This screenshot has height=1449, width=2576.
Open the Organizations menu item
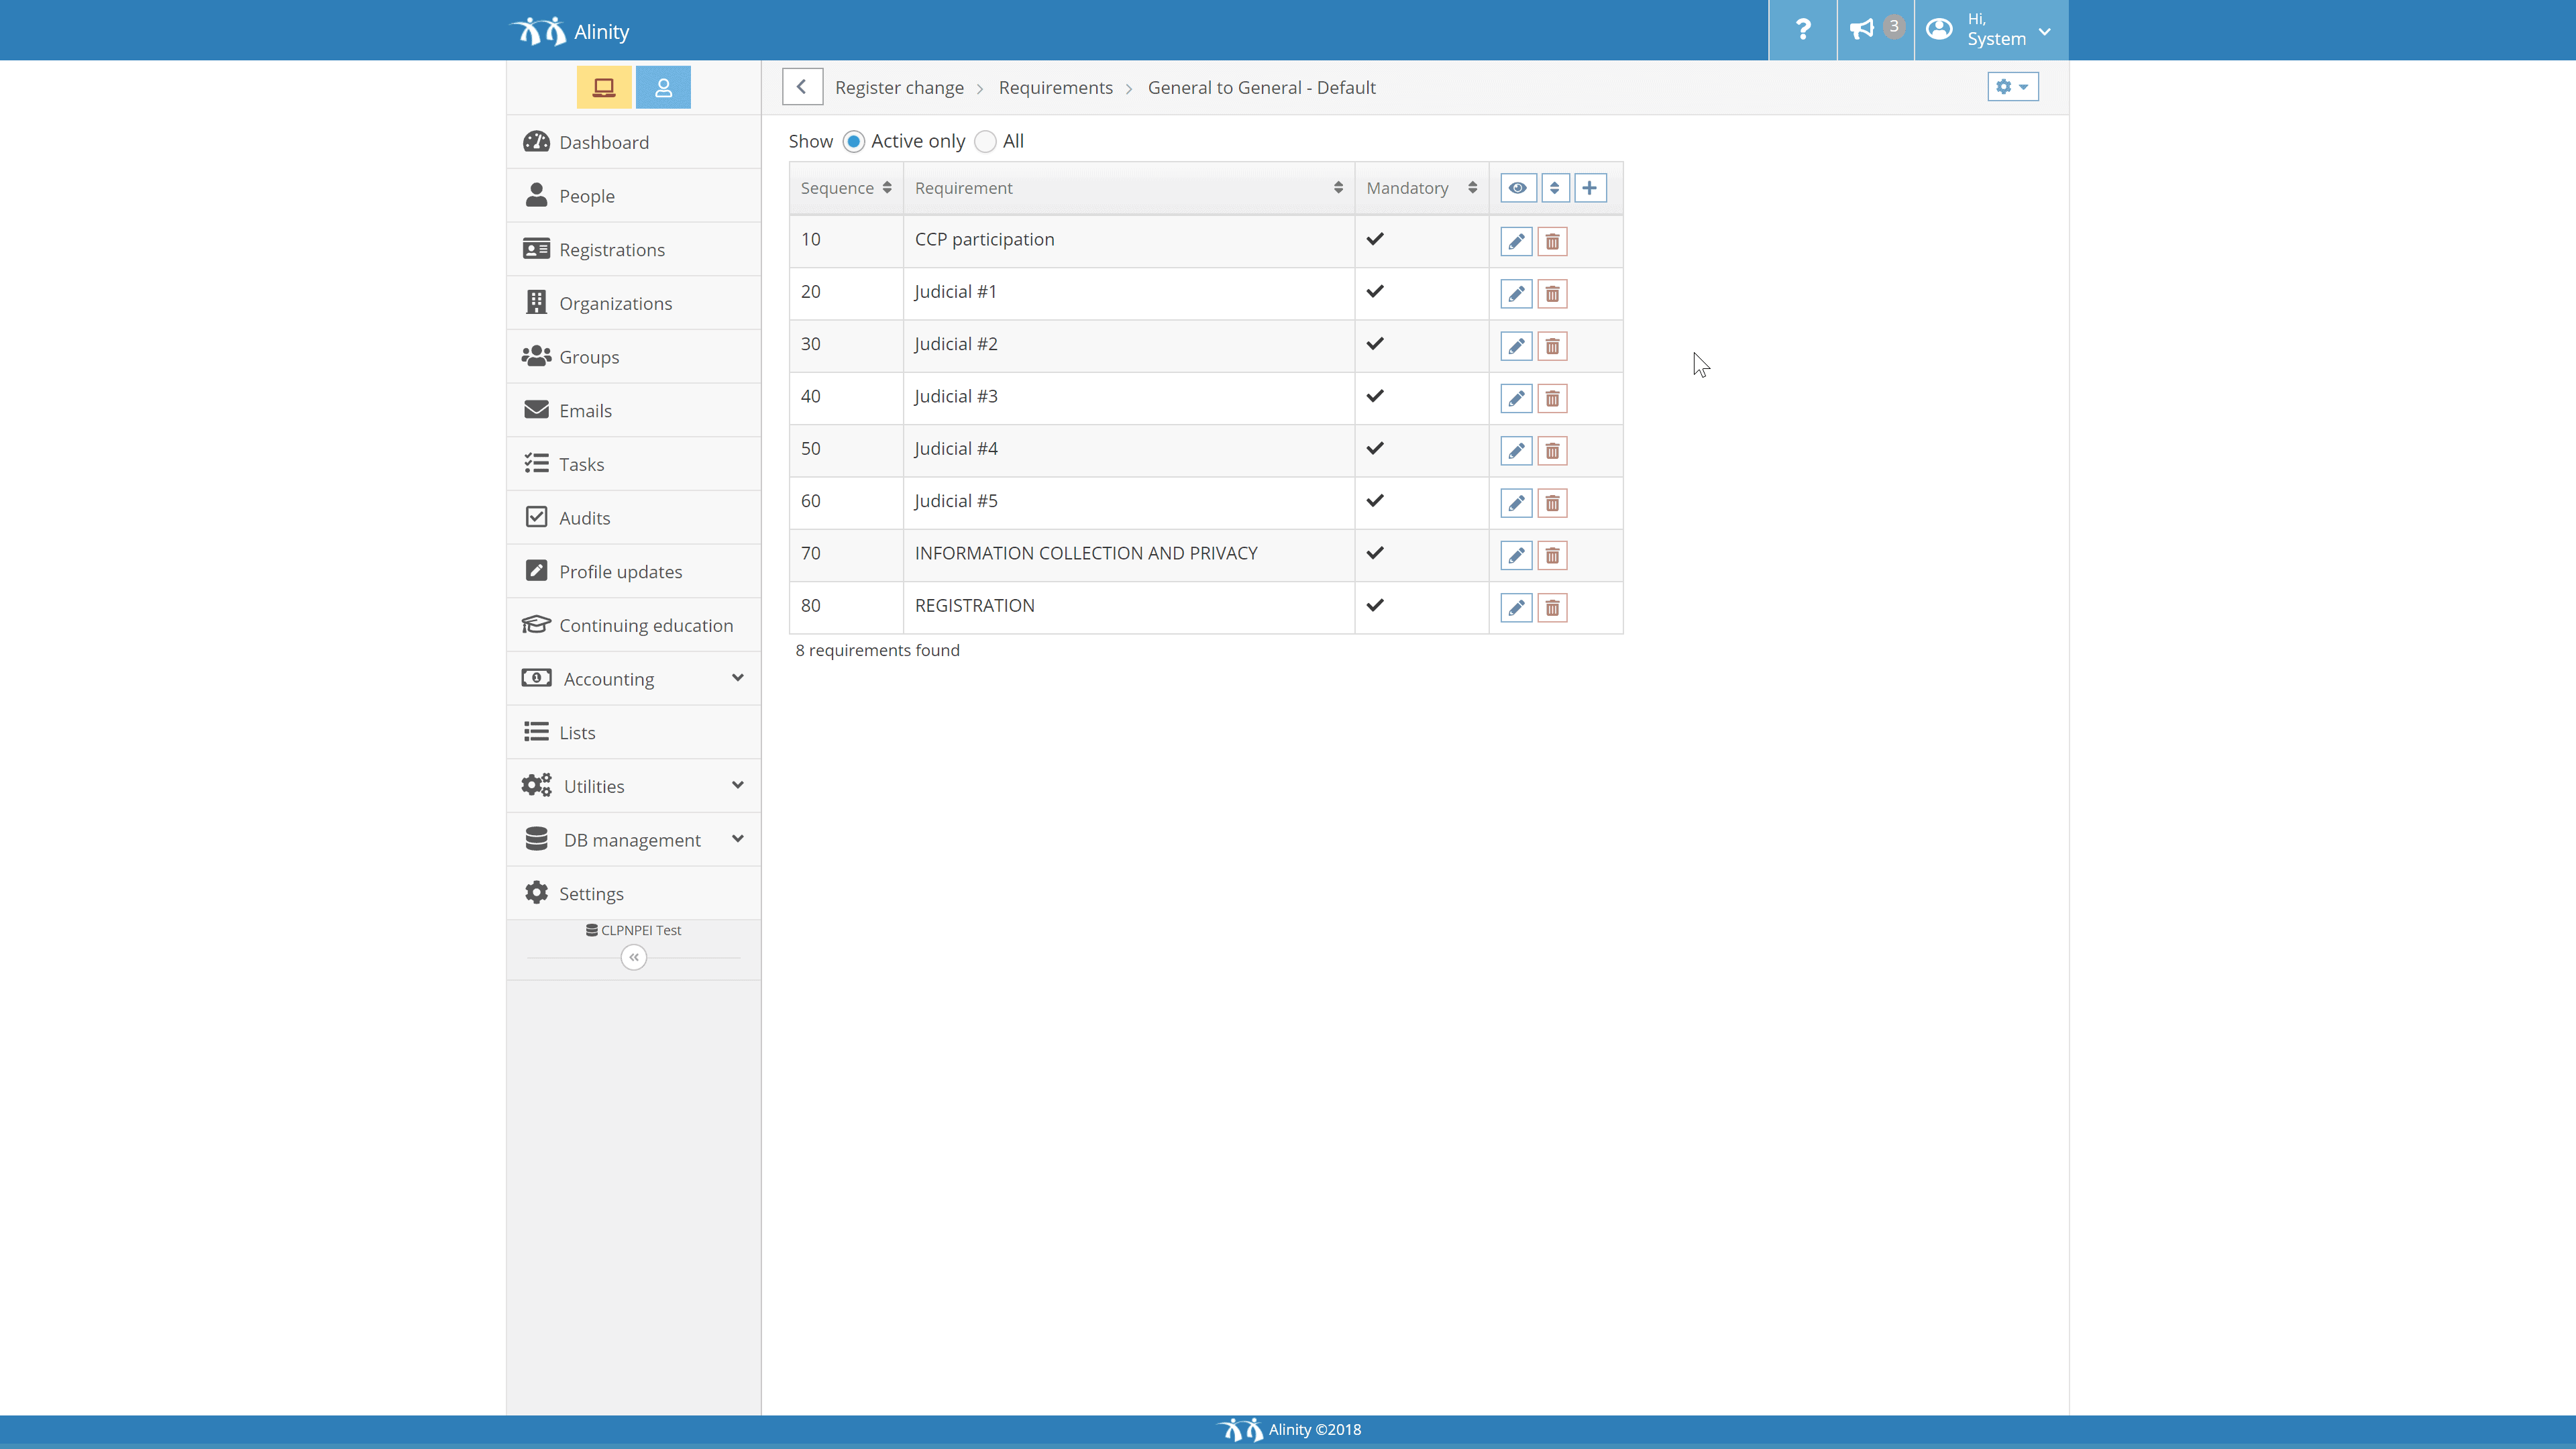point(633,303)
